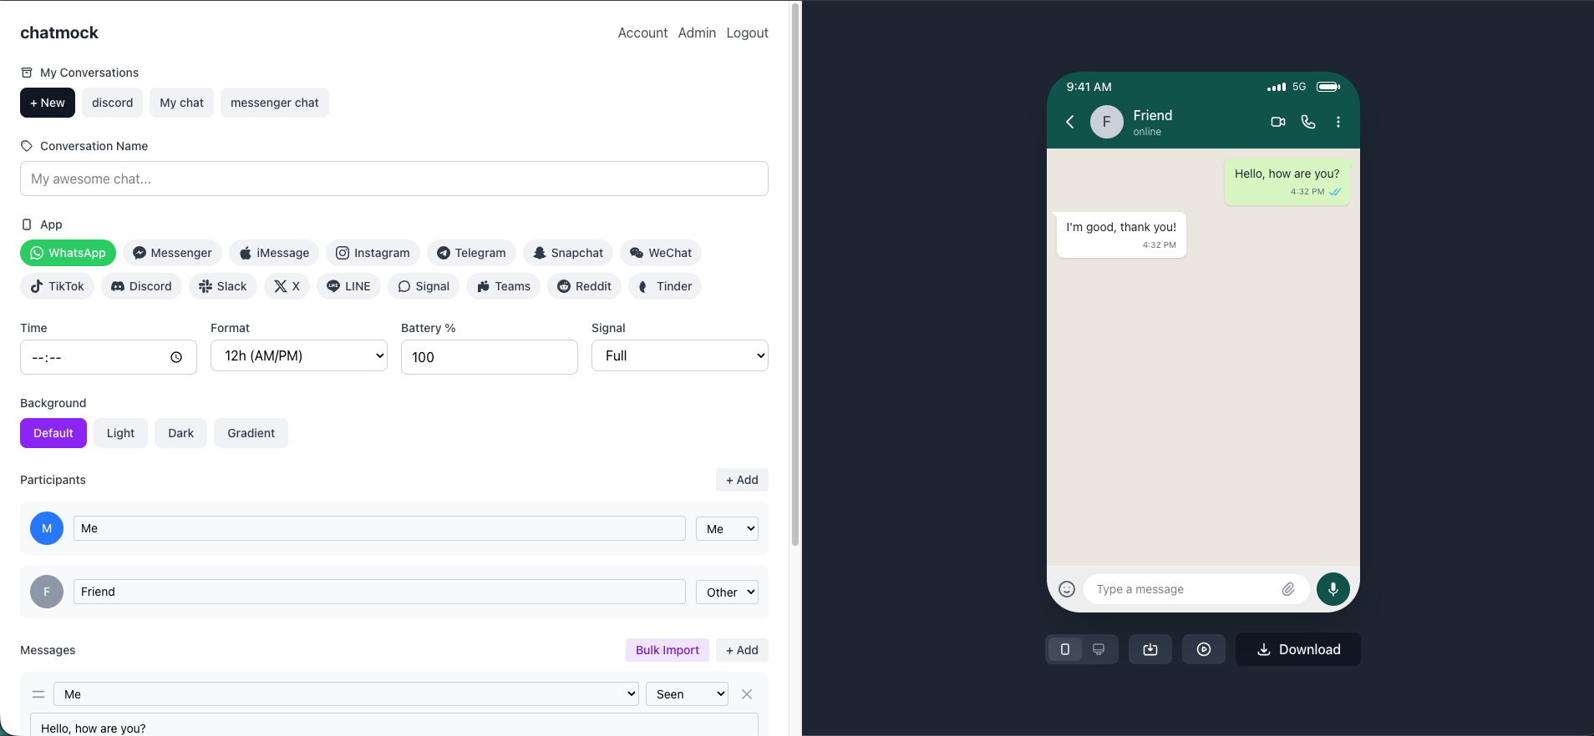1594x736 pixels.
Task: Choose the iMessage app chip
Action: (x=274, y=253)
